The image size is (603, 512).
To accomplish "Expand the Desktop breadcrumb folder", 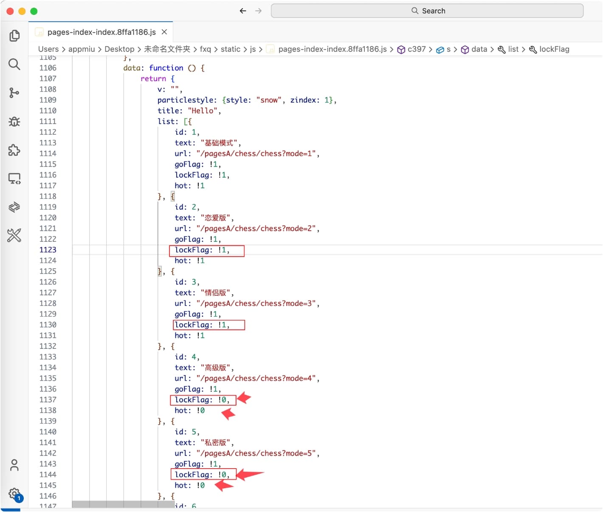I will [119, 49].
